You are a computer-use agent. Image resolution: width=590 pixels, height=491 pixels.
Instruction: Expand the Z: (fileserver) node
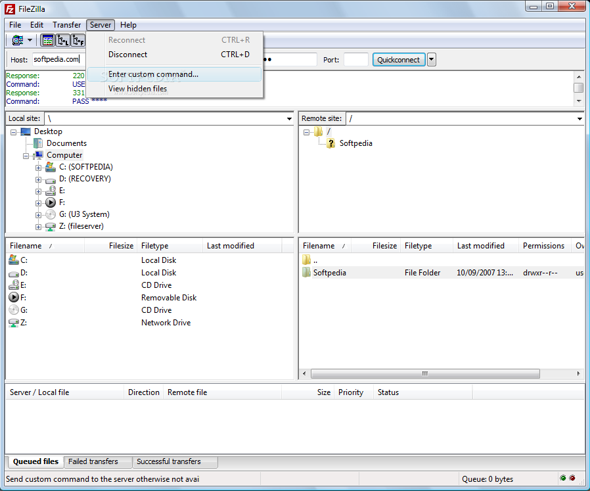point(38,227)
